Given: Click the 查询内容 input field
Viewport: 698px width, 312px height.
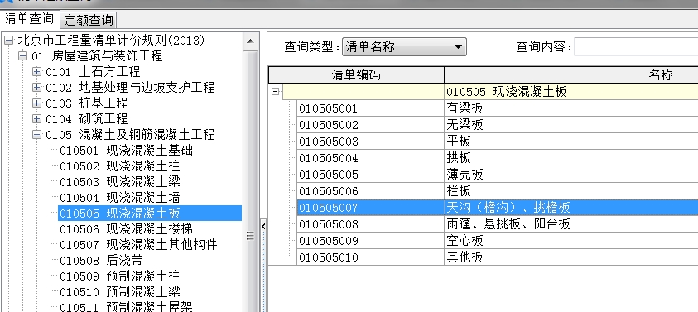Looking at the screenshot, I should coord(636,46).
